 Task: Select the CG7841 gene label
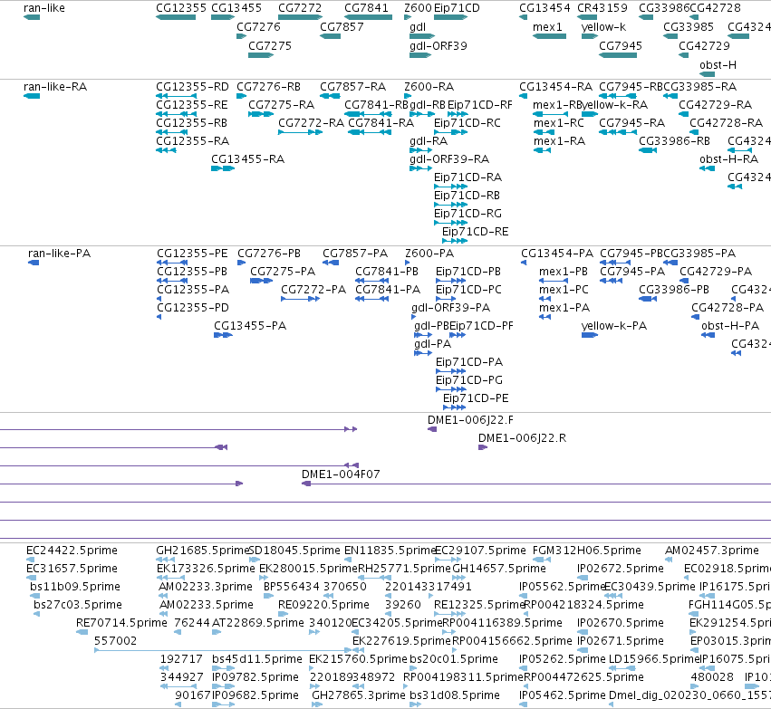click(366, 8)
